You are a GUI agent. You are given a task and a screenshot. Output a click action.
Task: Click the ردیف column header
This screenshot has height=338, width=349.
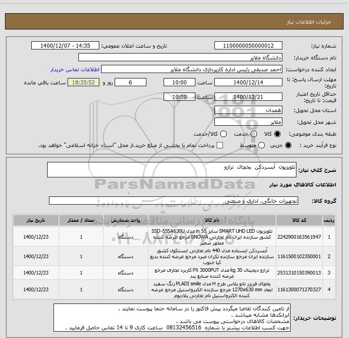tap(329, 220)
